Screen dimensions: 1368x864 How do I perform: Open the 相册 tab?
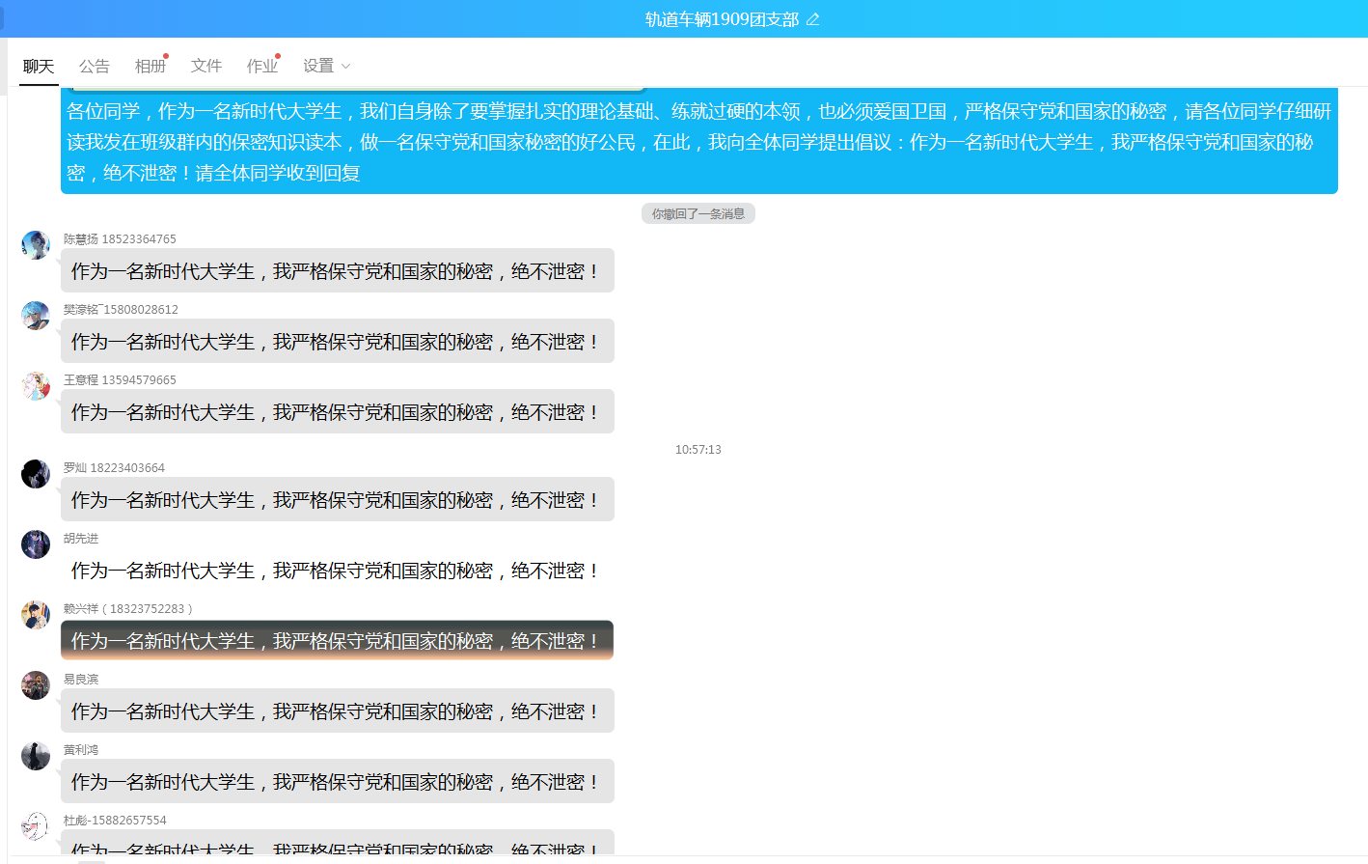click(x=150, y=66)
